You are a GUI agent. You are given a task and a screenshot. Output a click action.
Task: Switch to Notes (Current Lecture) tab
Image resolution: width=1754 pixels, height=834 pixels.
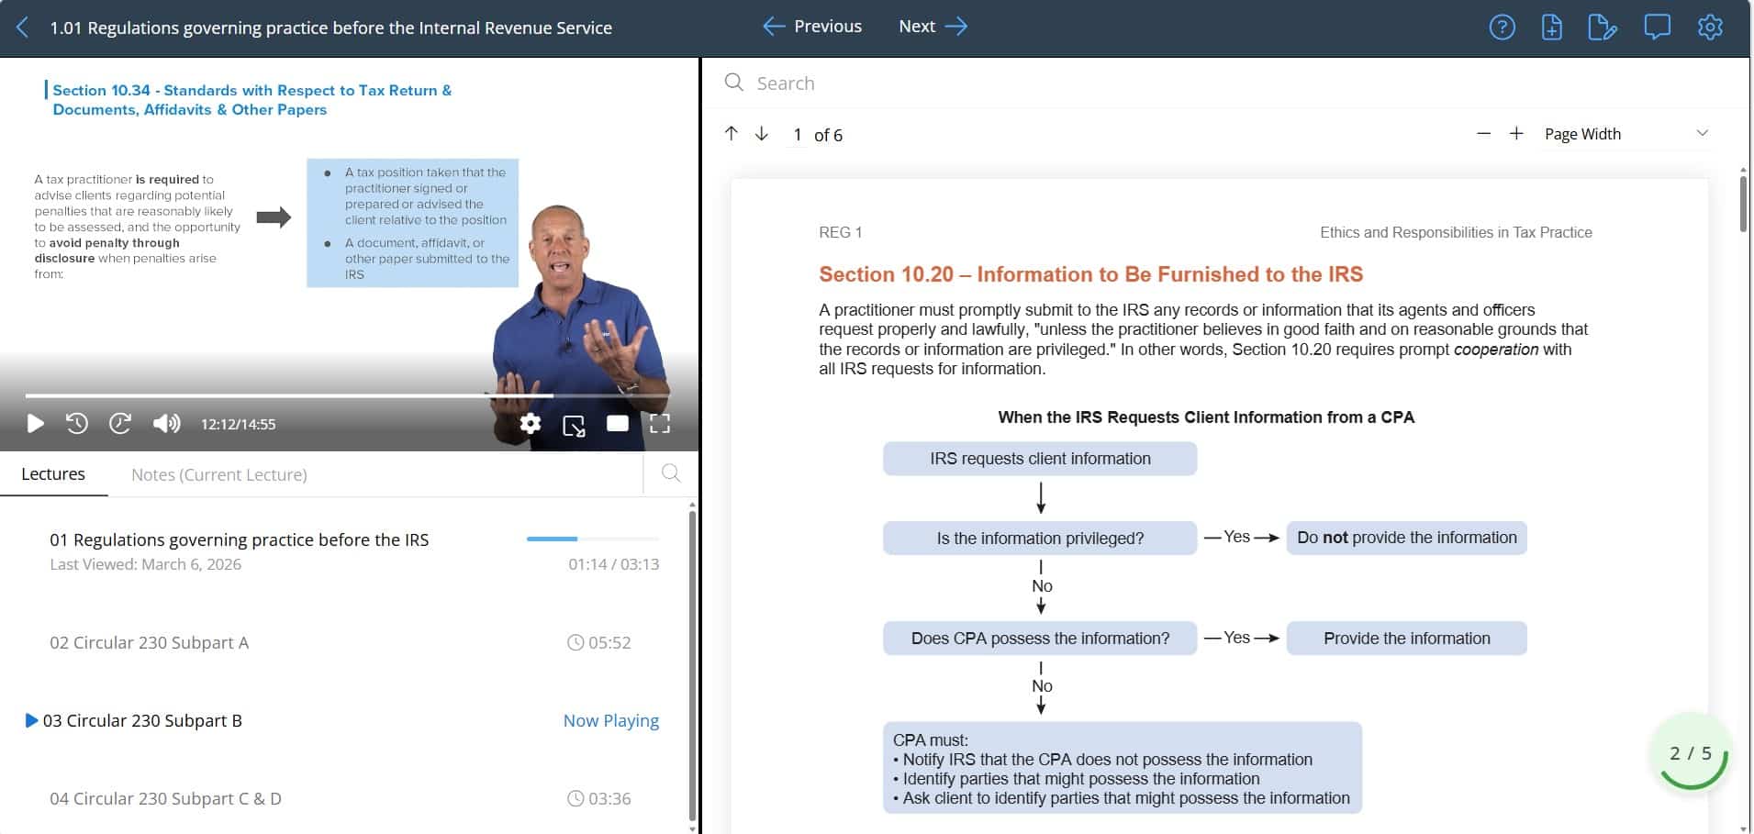coord(218,474)
